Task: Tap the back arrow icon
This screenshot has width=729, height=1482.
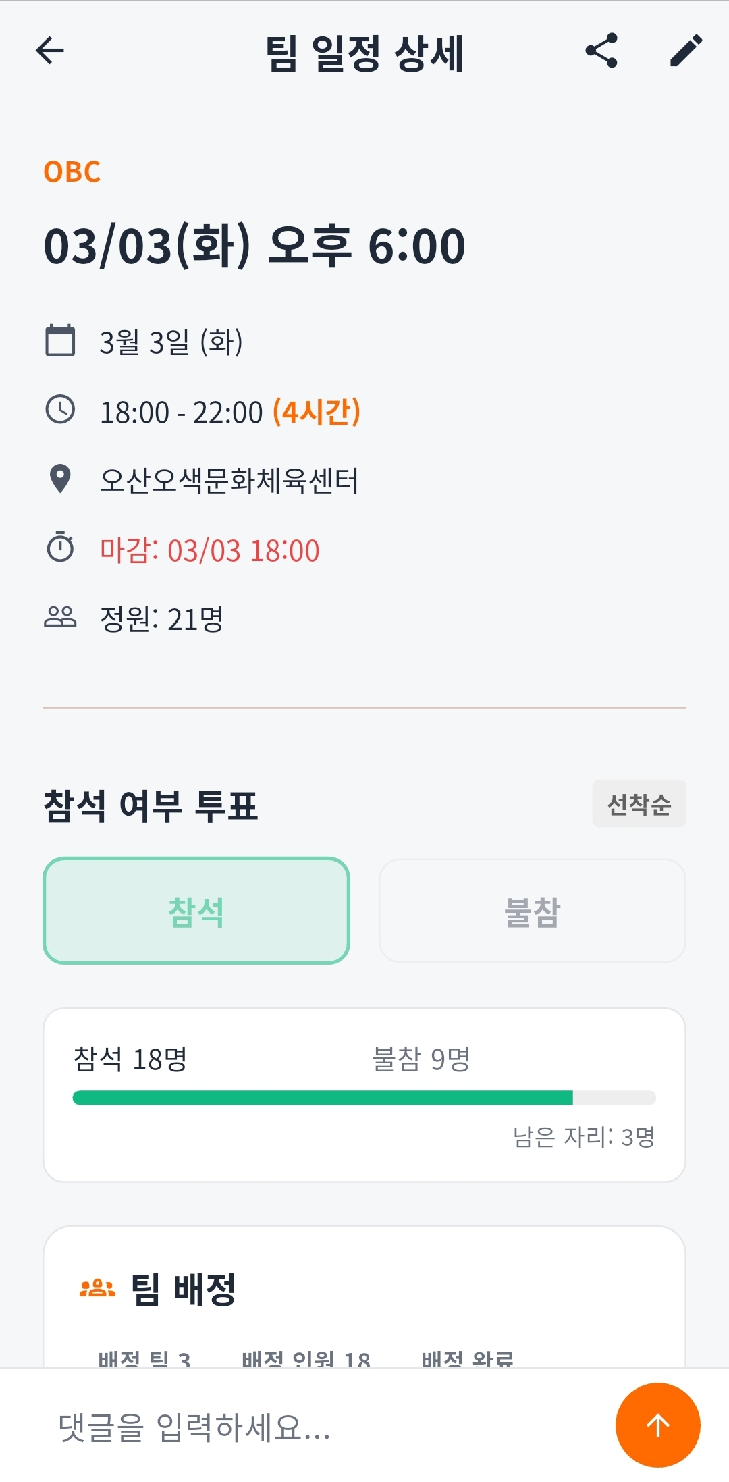Action: [x=50, y=51]
